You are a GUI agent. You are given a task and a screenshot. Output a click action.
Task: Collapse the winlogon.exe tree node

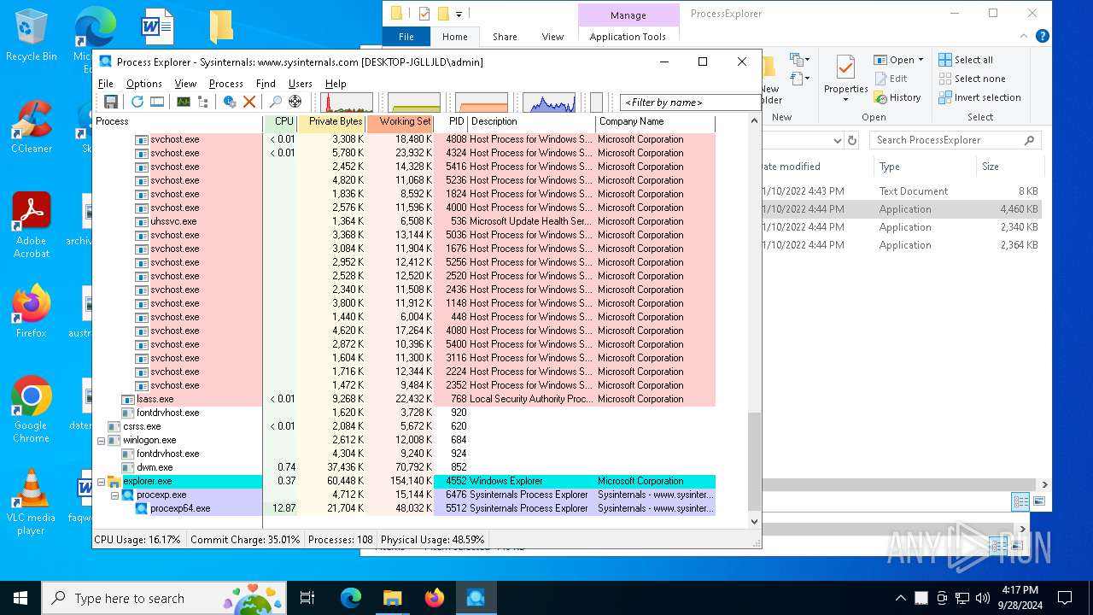click(102, 441)
